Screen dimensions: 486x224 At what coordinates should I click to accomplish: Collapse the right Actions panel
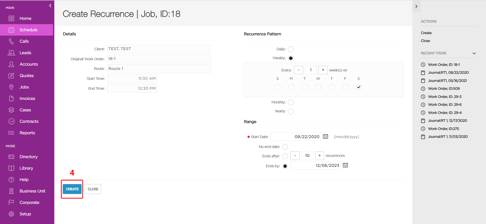pos(416,6)
